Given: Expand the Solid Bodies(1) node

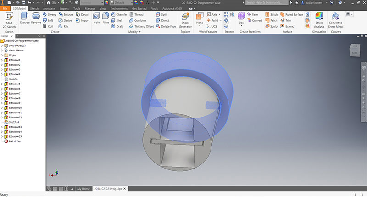Looking at the screenshot, I should (x=2, y=45).
